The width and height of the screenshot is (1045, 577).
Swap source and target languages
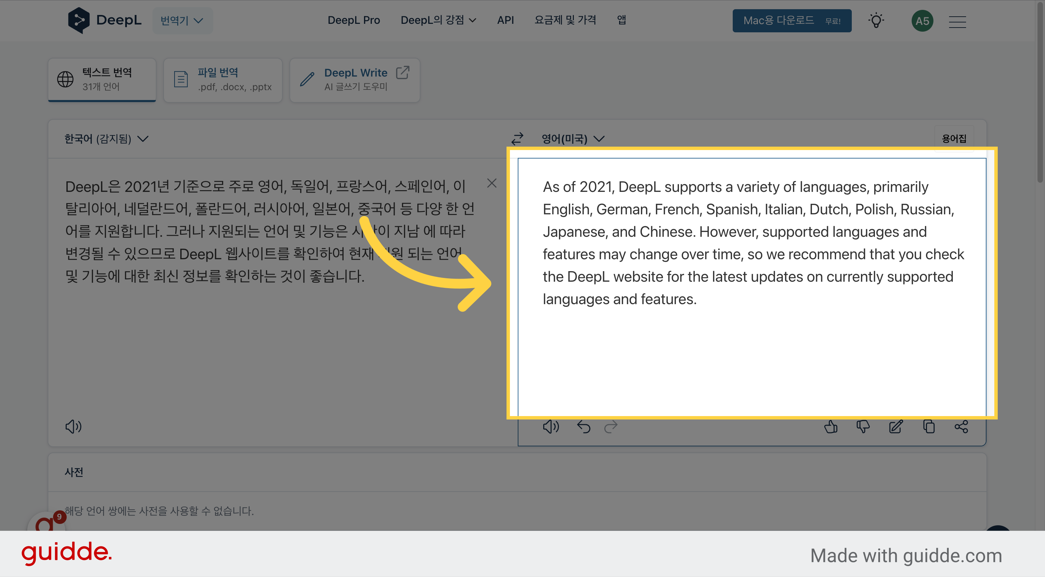click(x=517, y=139)
